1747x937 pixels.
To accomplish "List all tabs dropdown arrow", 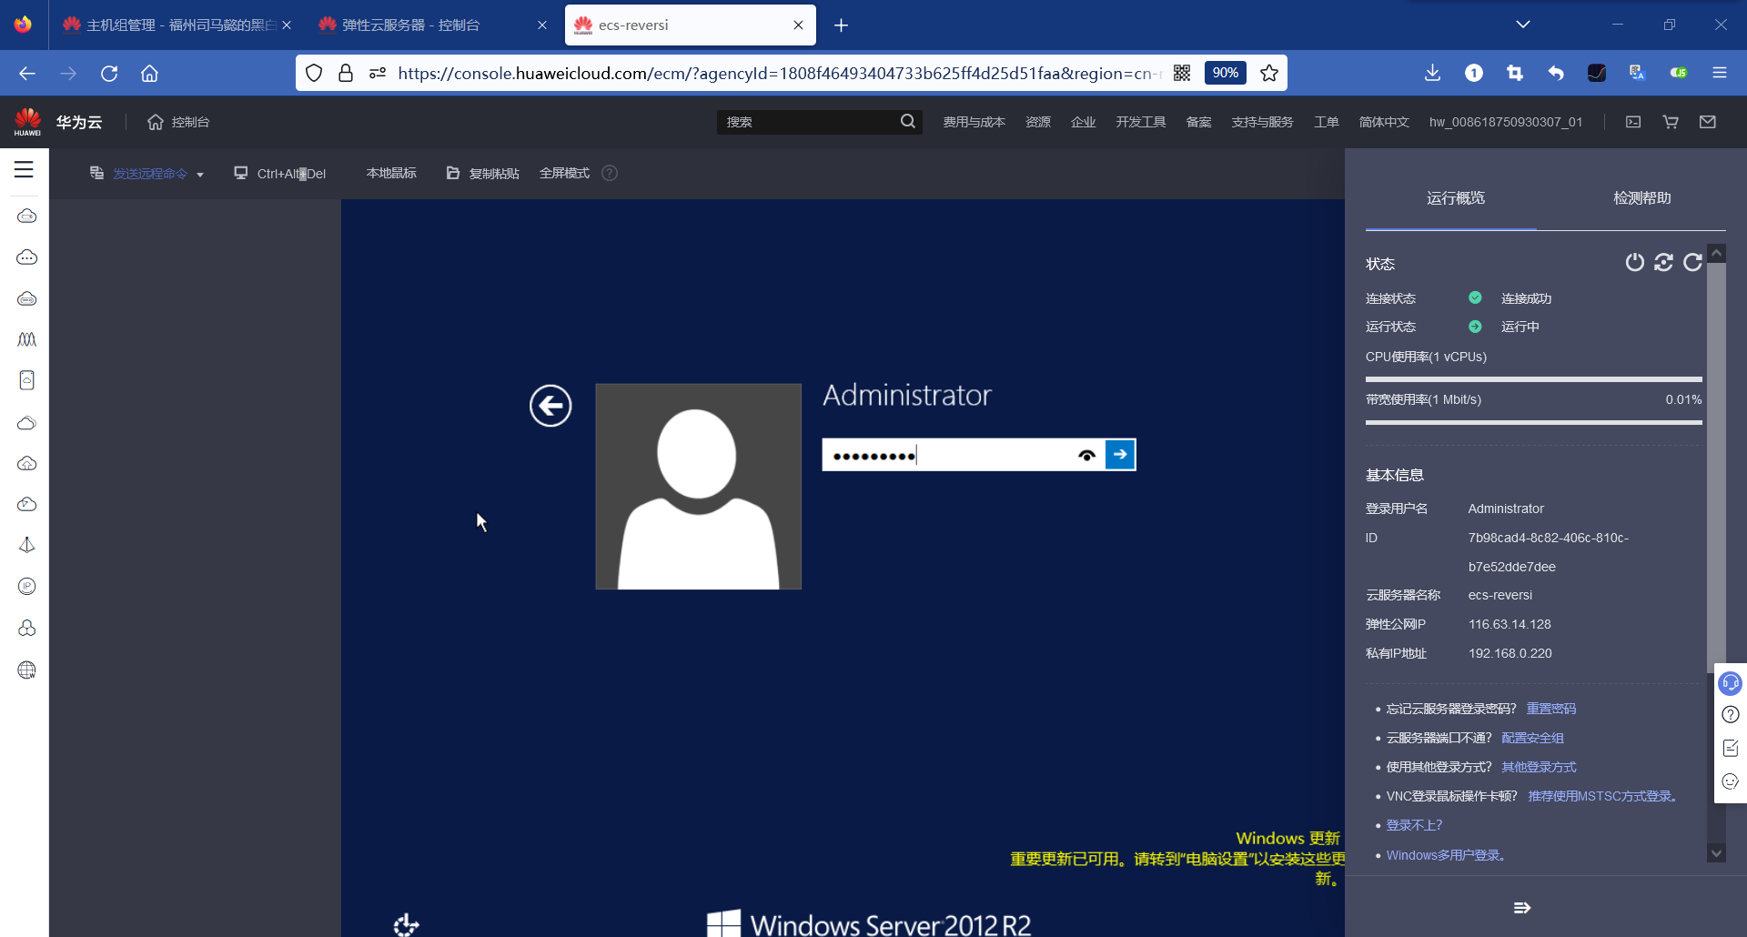I will [x=1523, y=25].
